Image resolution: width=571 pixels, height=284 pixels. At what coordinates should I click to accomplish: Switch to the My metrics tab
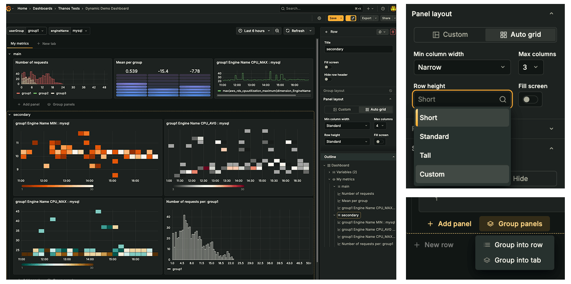click(20, 43)
